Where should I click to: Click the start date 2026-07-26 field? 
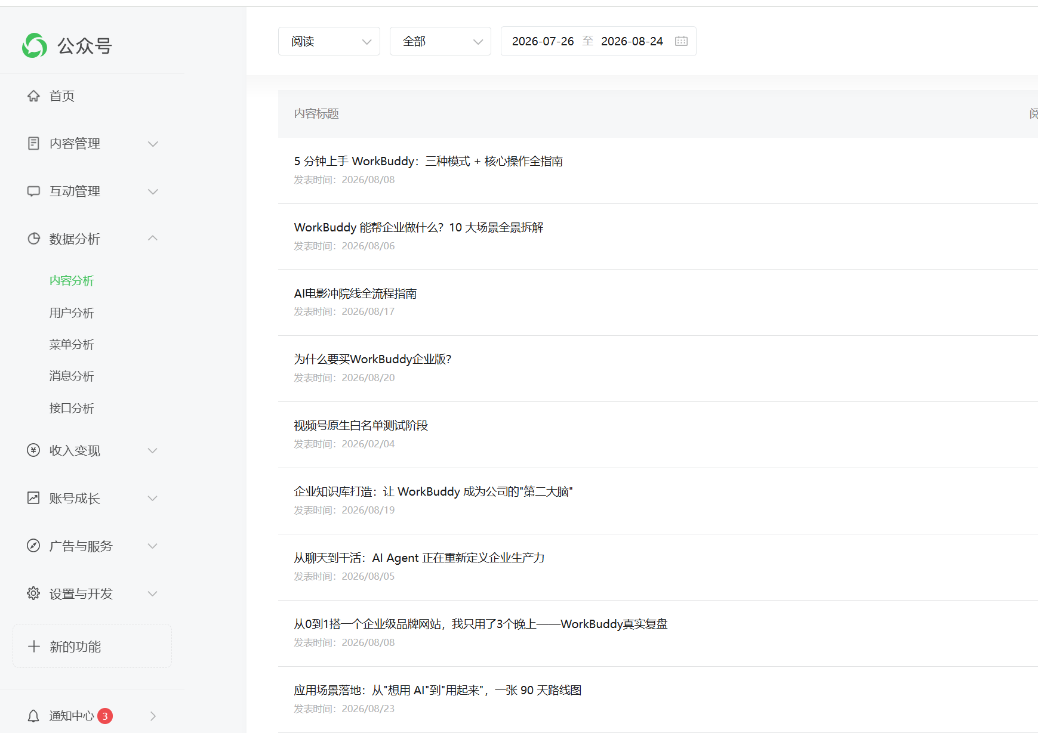(543, 41)
